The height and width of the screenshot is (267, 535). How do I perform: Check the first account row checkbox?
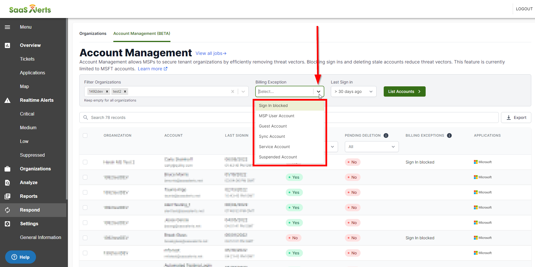(x=85, y=162)
